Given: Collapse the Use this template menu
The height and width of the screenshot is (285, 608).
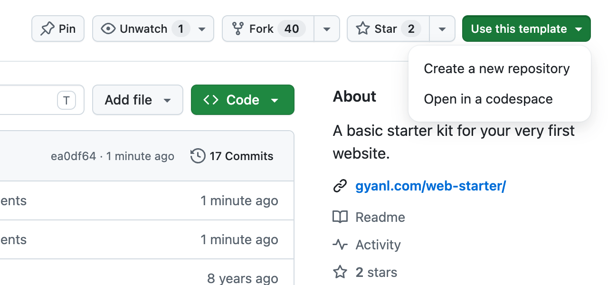Looking at the screenshot, I should (x=526, y=29).
